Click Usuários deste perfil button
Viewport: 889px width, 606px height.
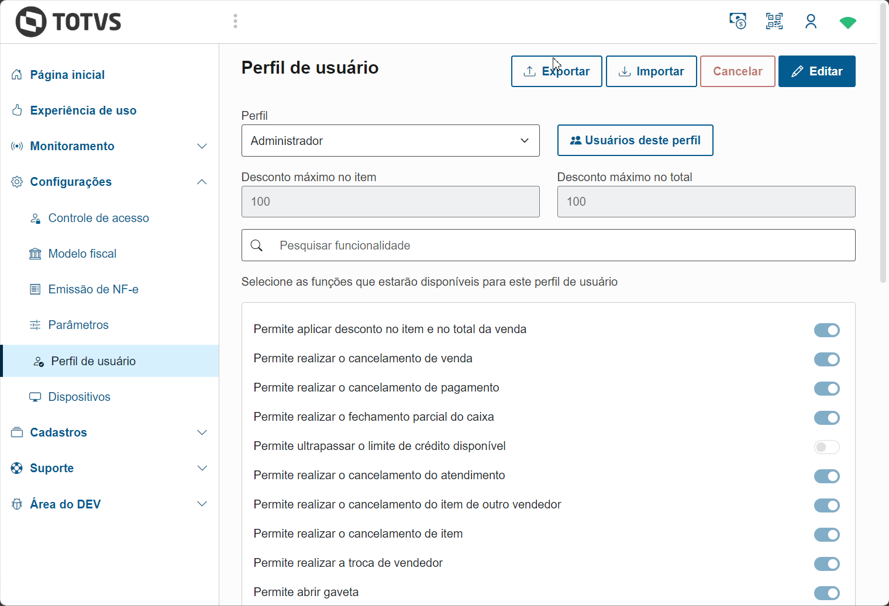[x=635, y=140]
